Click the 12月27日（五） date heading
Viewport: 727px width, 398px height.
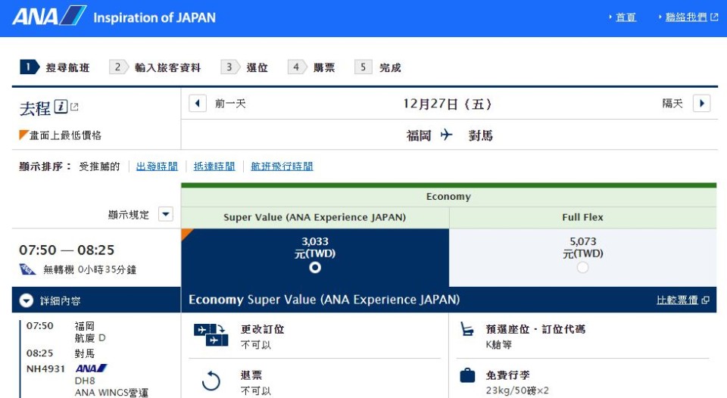[448, 104]
